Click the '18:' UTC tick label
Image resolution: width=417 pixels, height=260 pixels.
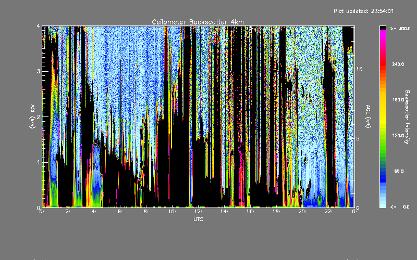point(276,212)
